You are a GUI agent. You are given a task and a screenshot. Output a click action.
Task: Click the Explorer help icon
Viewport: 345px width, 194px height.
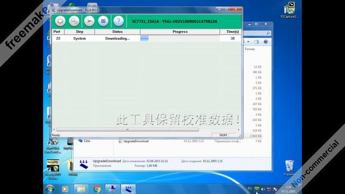click(266, 41)
